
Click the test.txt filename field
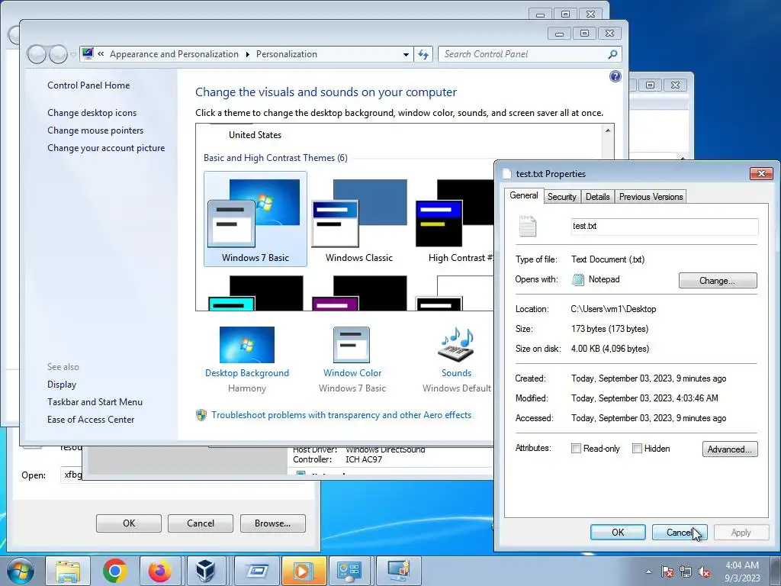click(664, 226)
